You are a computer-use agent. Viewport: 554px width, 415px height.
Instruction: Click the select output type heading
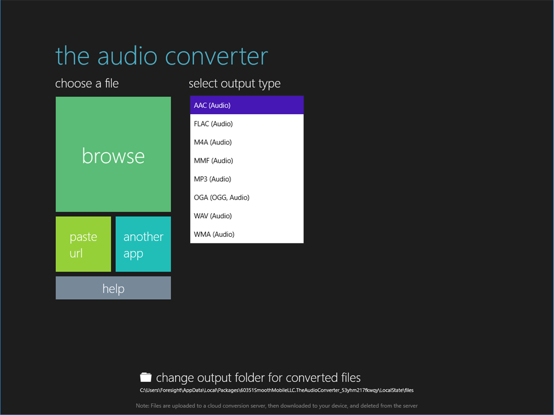coord(235,84)
